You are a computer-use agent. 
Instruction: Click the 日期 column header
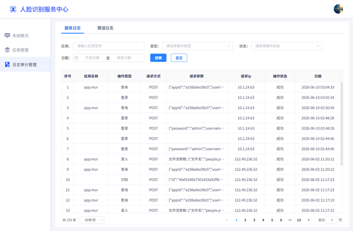pyautogui.click(x=318, y=76)
